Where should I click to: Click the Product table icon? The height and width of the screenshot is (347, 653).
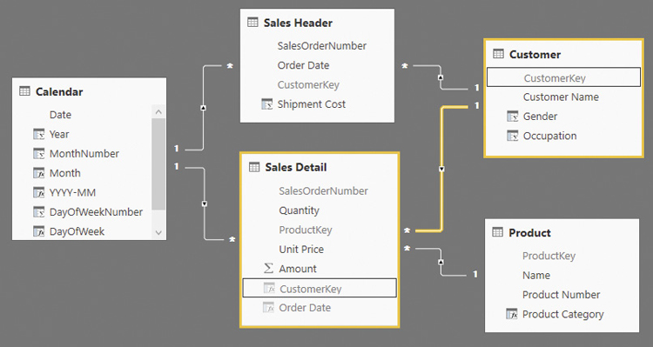(x=498, y=231)
